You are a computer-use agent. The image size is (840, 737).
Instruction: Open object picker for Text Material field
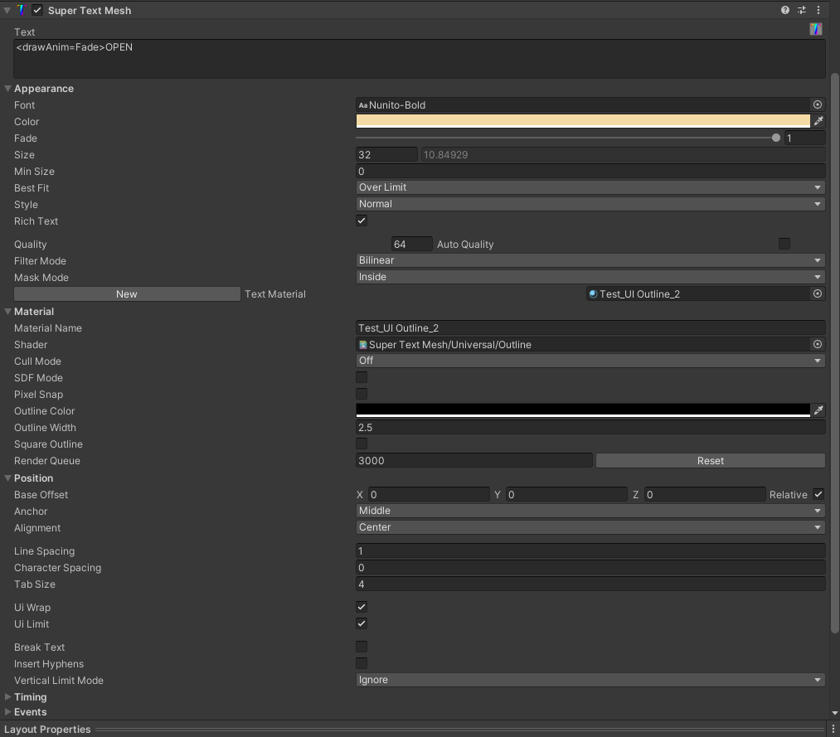pos(817,294)
